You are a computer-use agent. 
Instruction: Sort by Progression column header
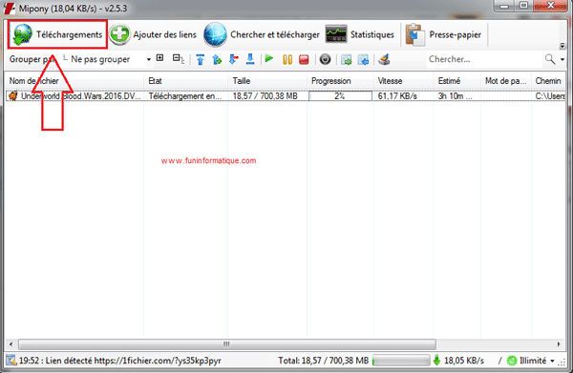[340, 81]
